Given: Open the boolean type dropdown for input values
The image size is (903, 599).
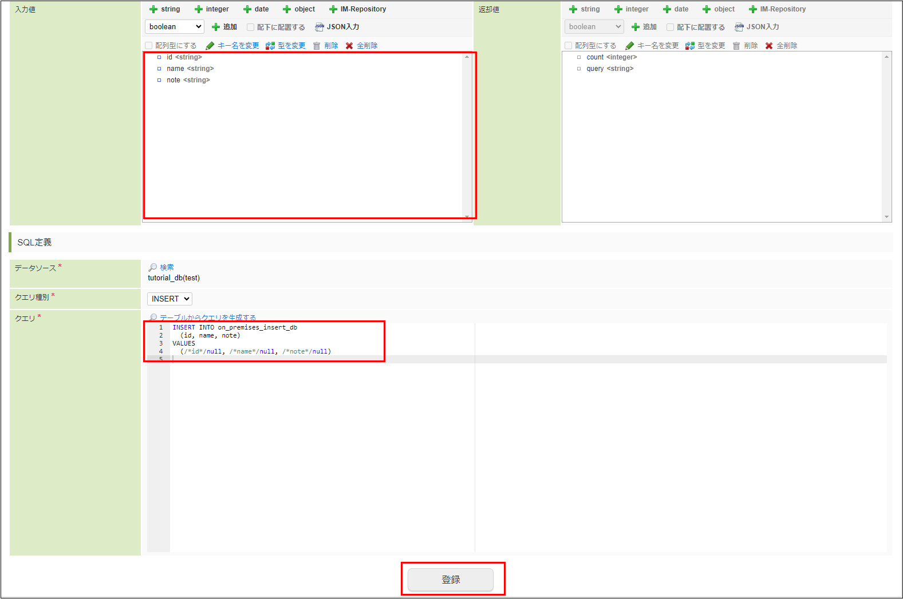Looking at the screenshot, I should point(175,27).
